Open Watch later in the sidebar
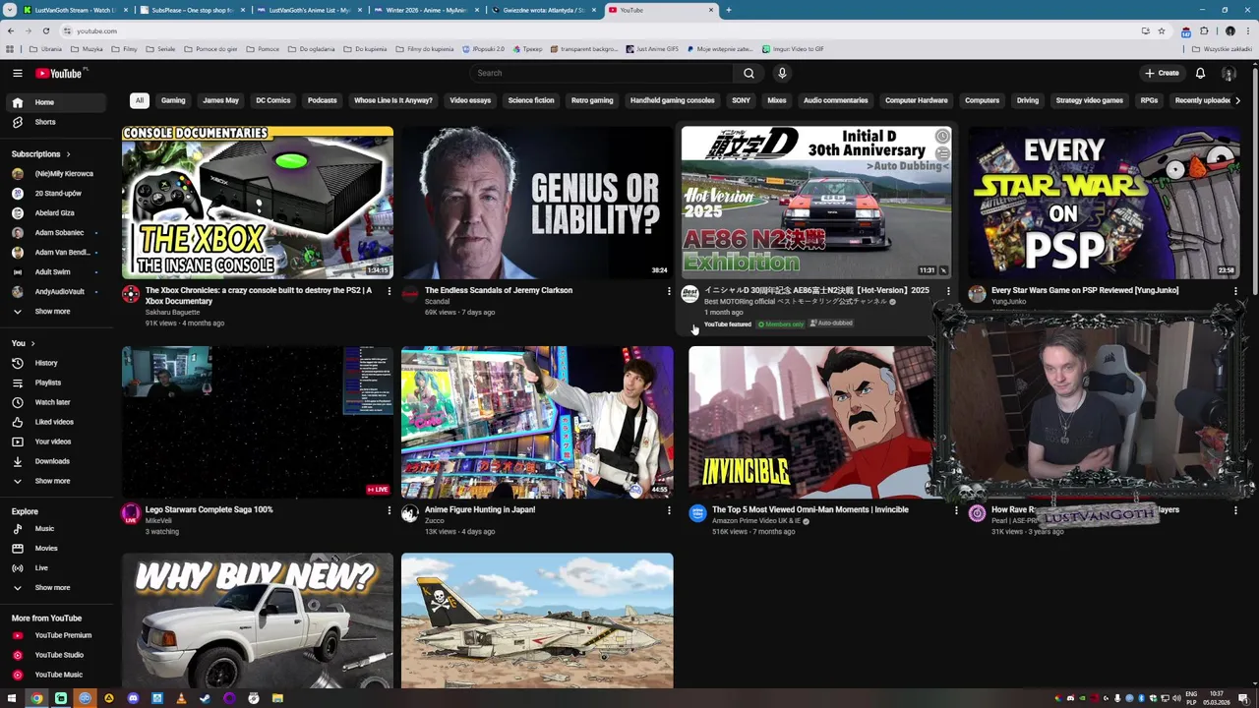 click(x=52, y=402)
